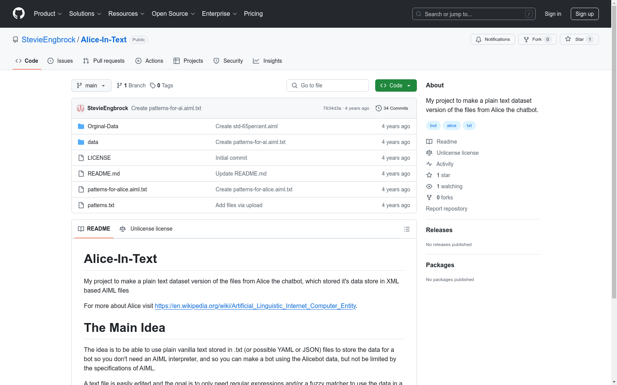Expand the Enterprise menu

click(219, 13)
